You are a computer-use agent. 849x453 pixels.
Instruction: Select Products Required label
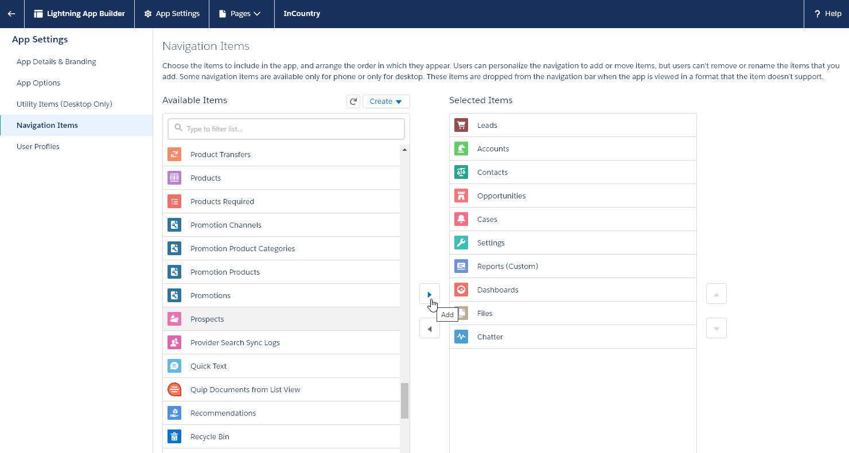[x=222, y=202]
